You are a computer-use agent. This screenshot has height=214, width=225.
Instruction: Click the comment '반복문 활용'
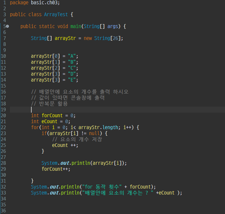point(49,104)
